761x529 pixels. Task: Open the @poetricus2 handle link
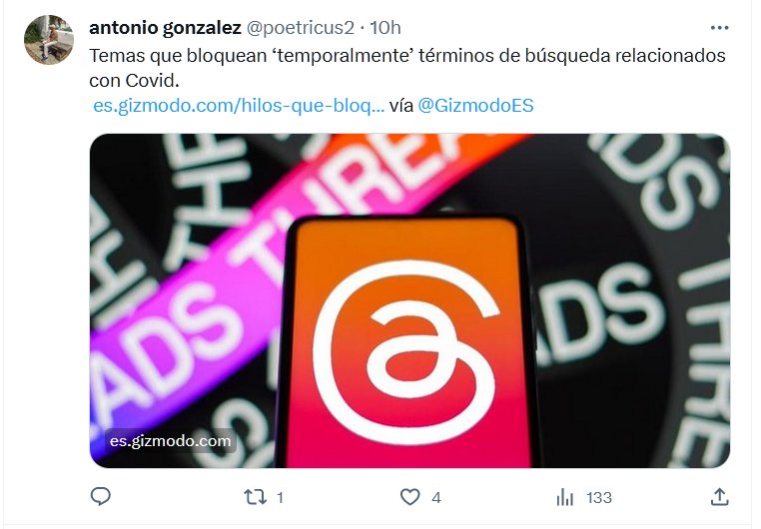pyautogui.click(x=301, y=28)
